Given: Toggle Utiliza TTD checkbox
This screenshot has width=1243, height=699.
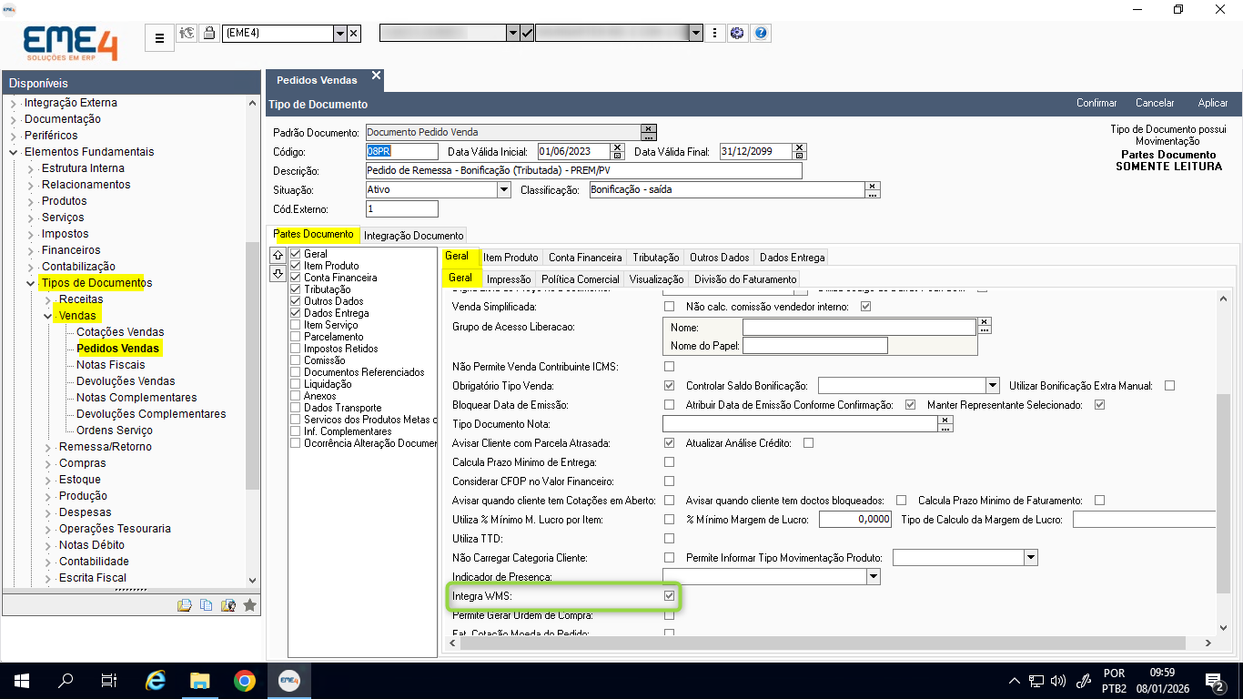Looking at the screenshot, I should point(670,539).
